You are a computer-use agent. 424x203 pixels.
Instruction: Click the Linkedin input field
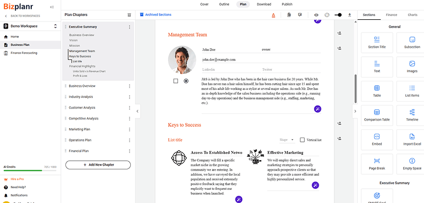(x=231, y=70)
